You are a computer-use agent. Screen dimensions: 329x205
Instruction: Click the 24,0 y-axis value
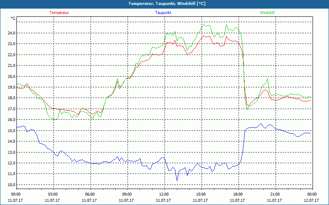click(12, 33)
